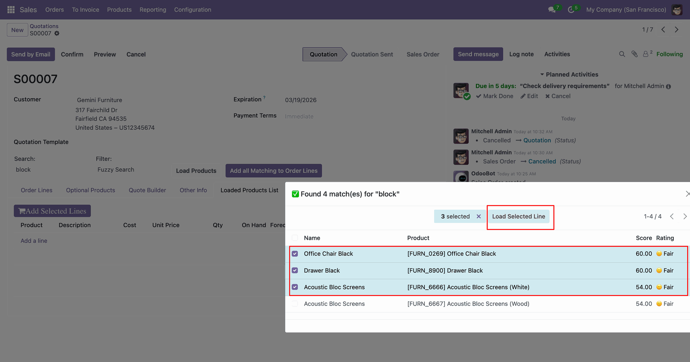Click the Load Products button
The height and width of the screenshot is (362, 690).
coord(196,171)
